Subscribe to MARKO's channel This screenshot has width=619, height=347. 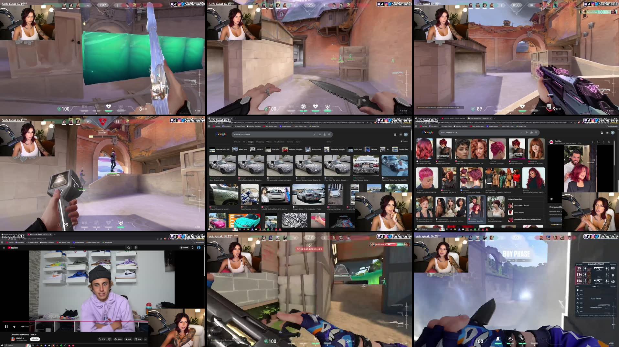tap(35, 339)
